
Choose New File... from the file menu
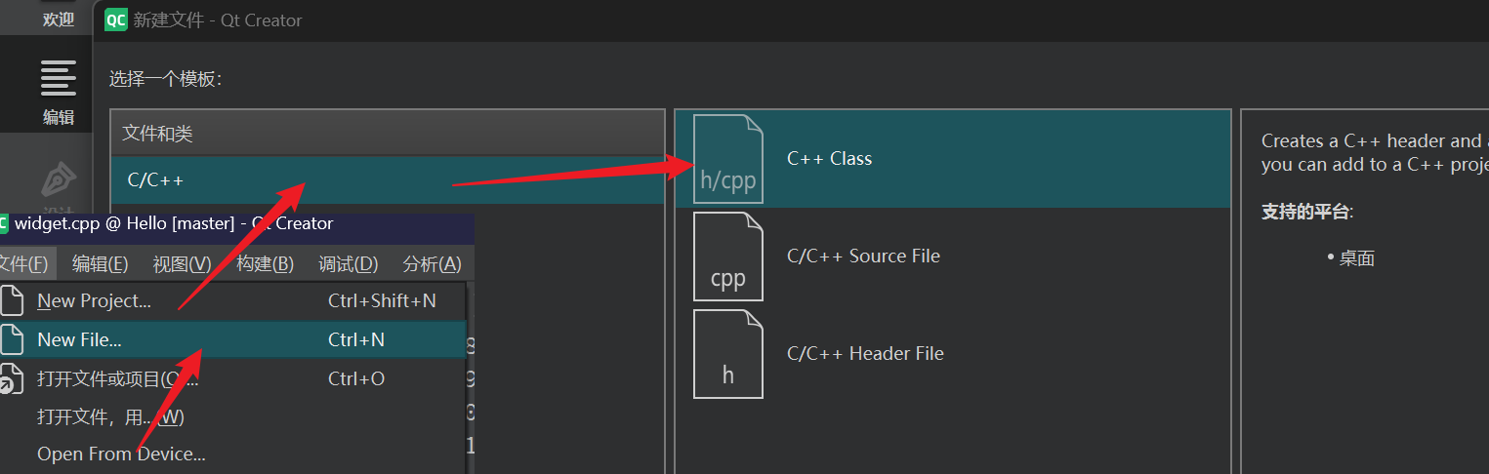tap(80, 339)
